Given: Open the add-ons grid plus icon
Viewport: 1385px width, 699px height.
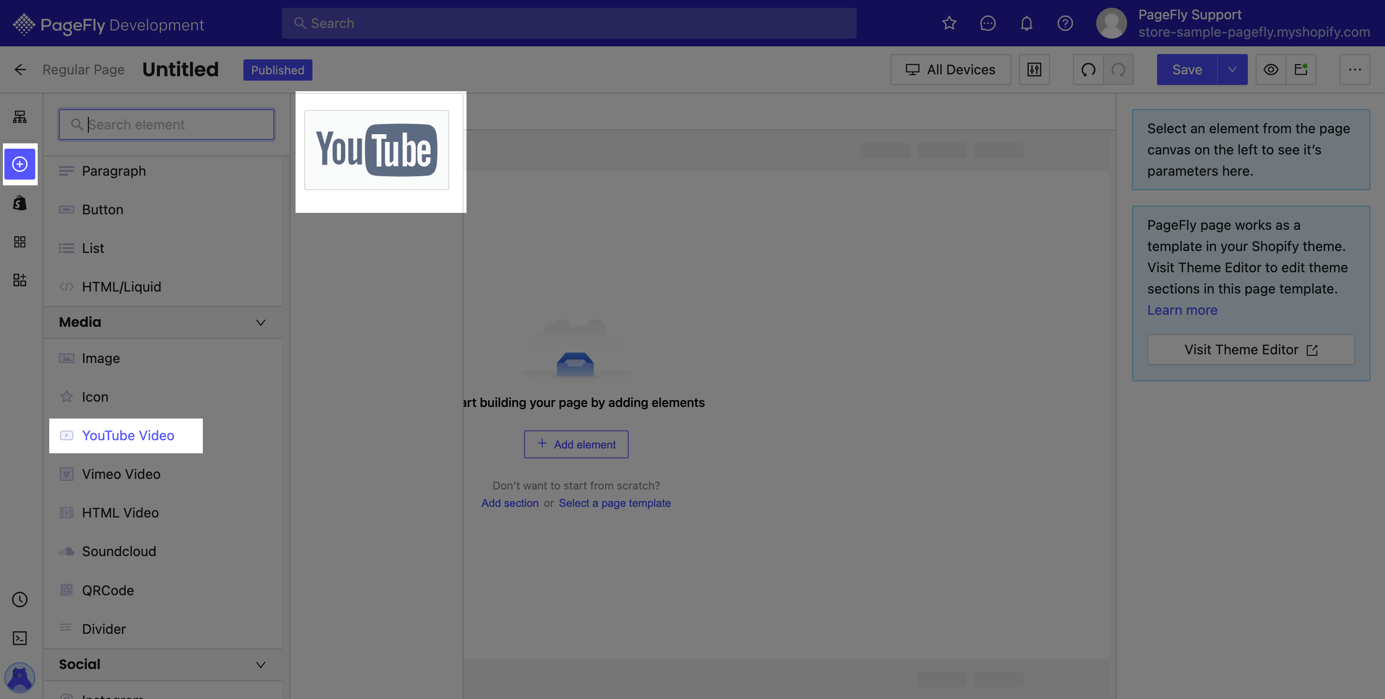Looking at the screenshot, I should [20, 280].
